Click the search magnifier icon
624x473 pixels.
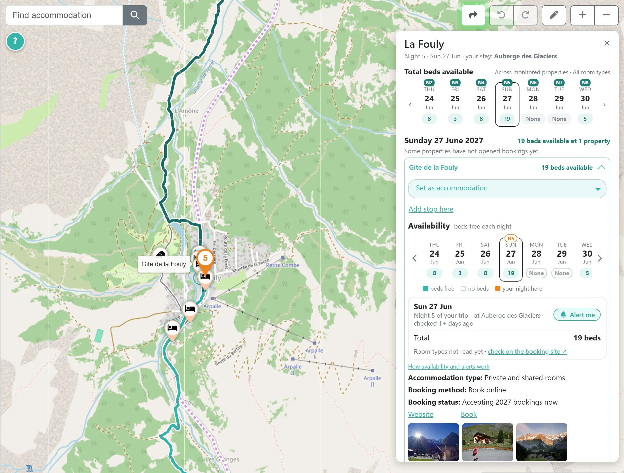click(x=135, y=15)
